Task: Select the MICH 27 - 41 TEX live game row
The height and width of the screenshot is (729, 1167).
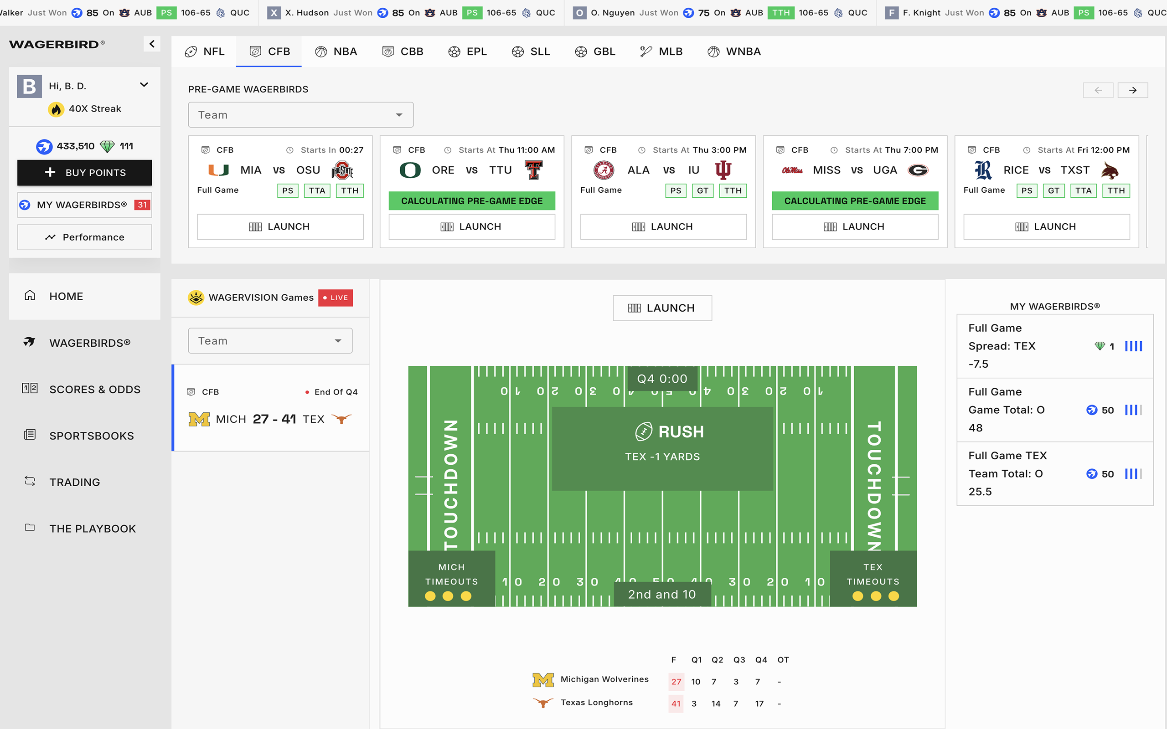Action: [270, 408]
